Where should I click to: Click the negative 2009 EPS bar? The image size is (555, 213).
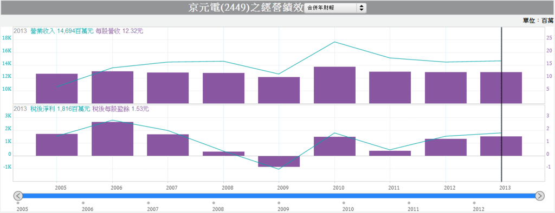(x=279, y=161)
